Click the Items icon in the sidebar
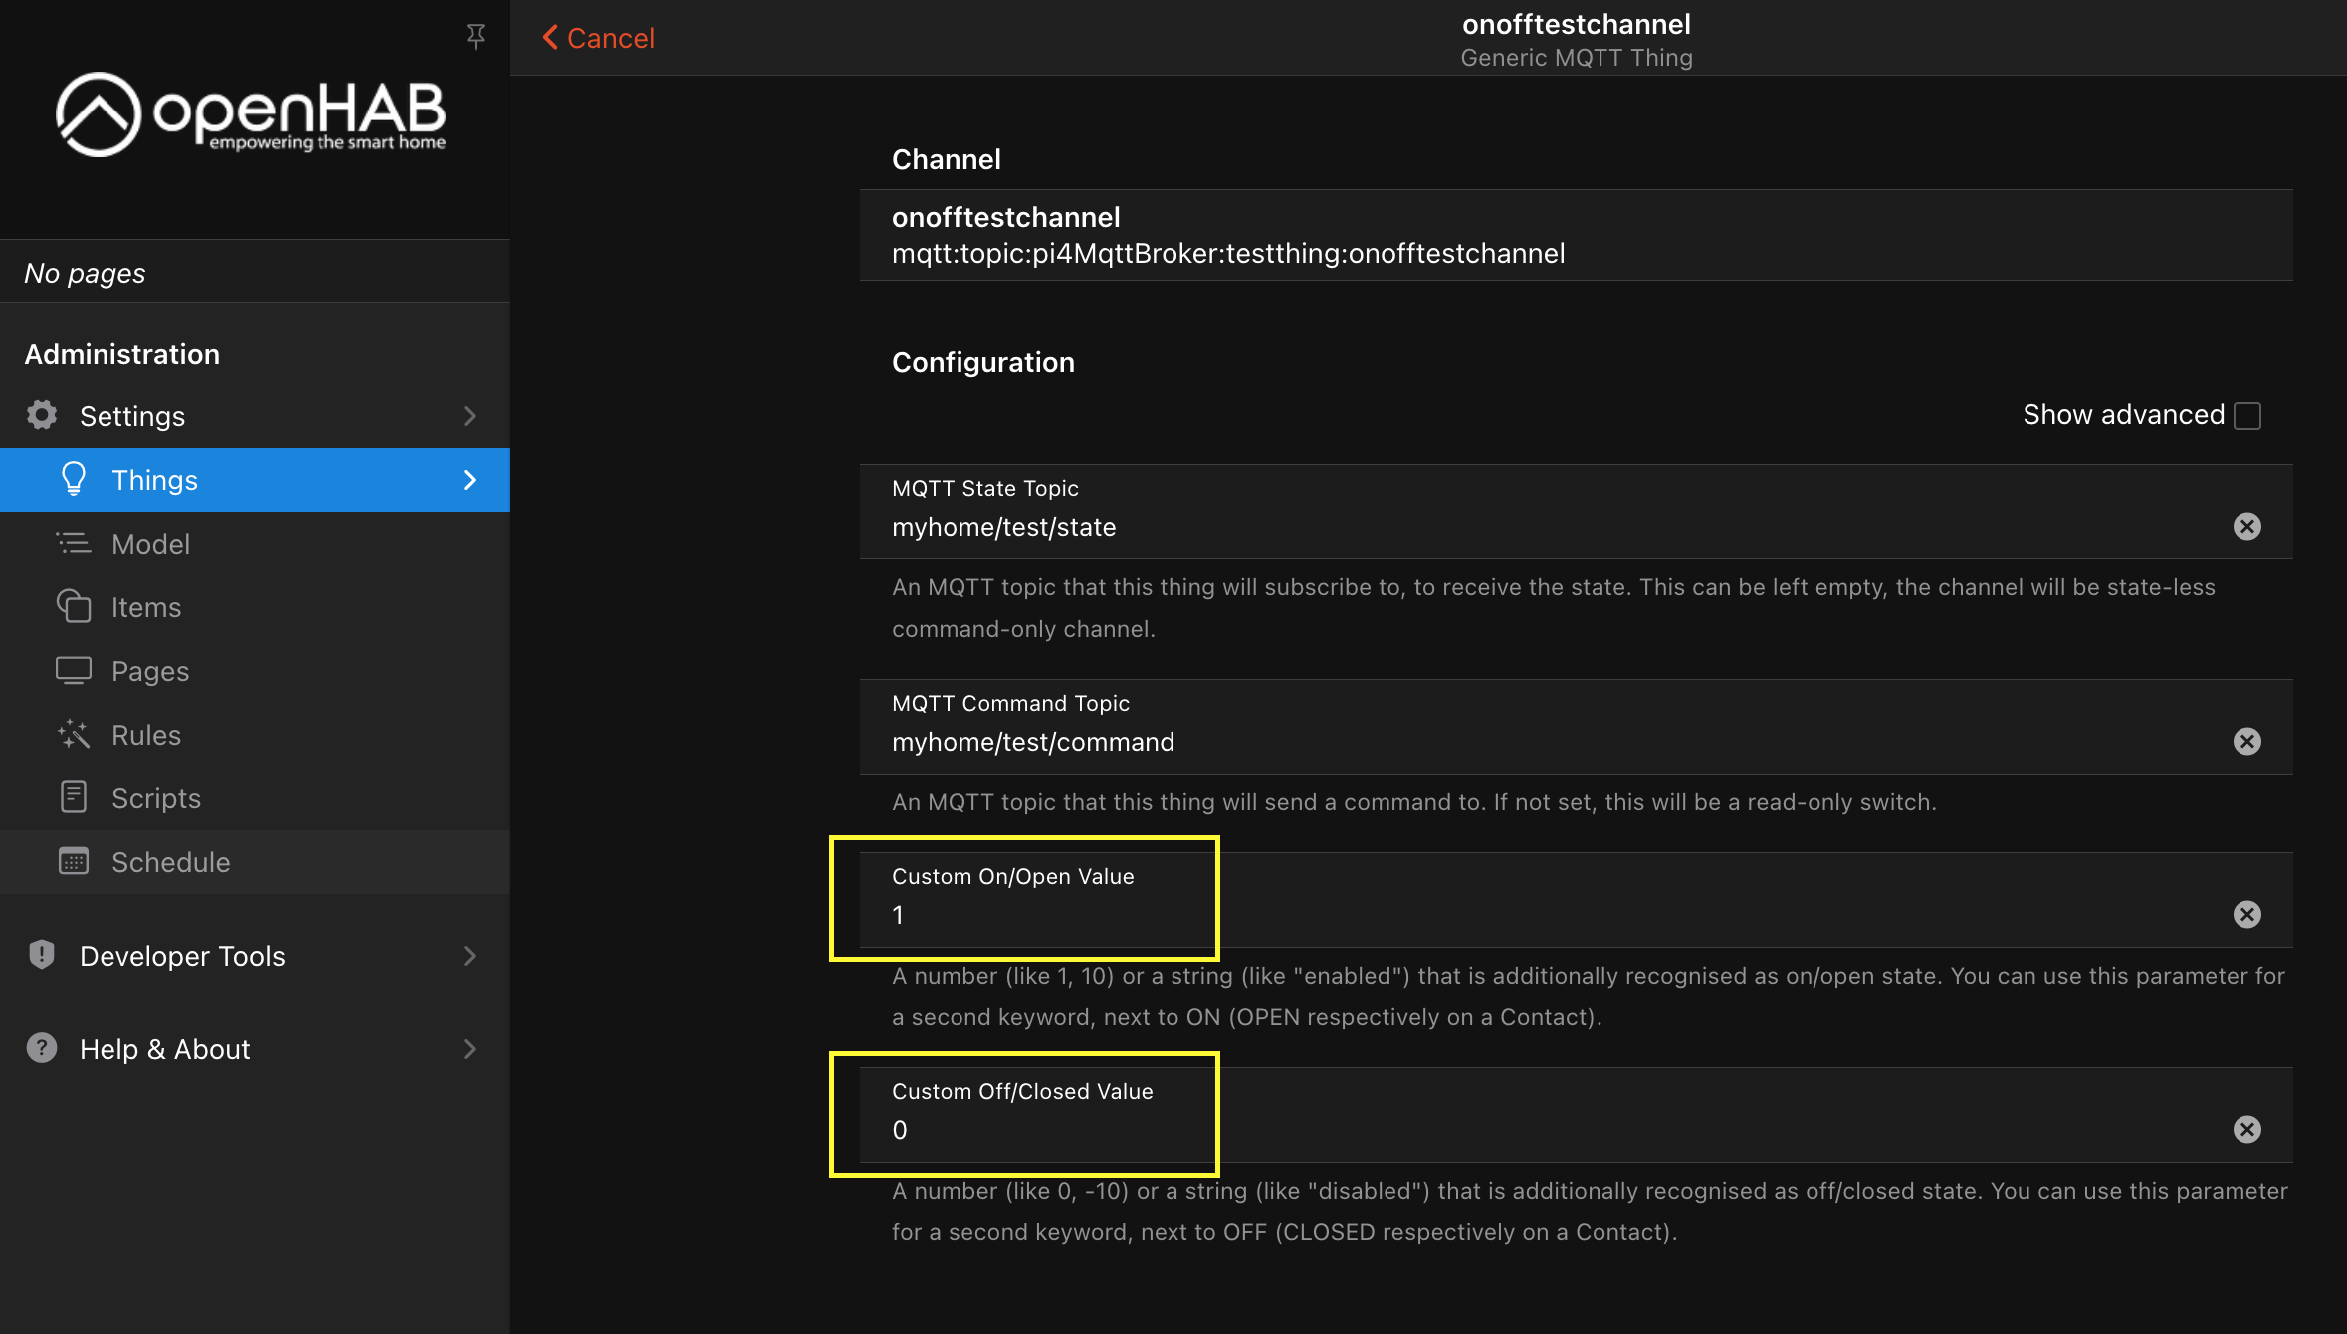 (74, 606)
